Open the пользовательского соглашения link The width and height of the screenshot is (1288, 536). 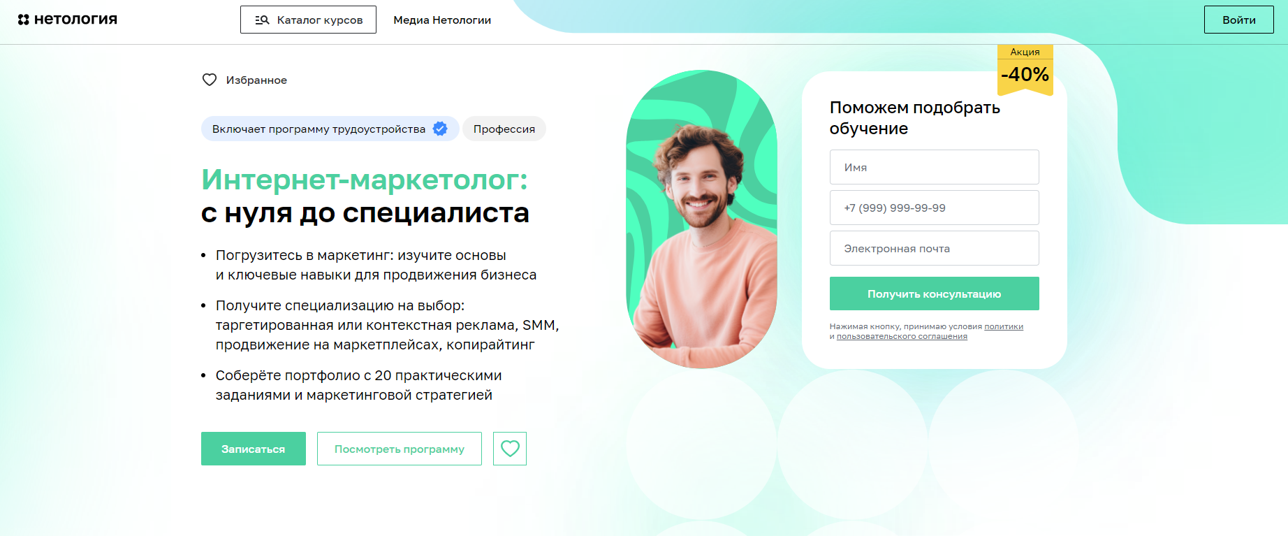902,336
